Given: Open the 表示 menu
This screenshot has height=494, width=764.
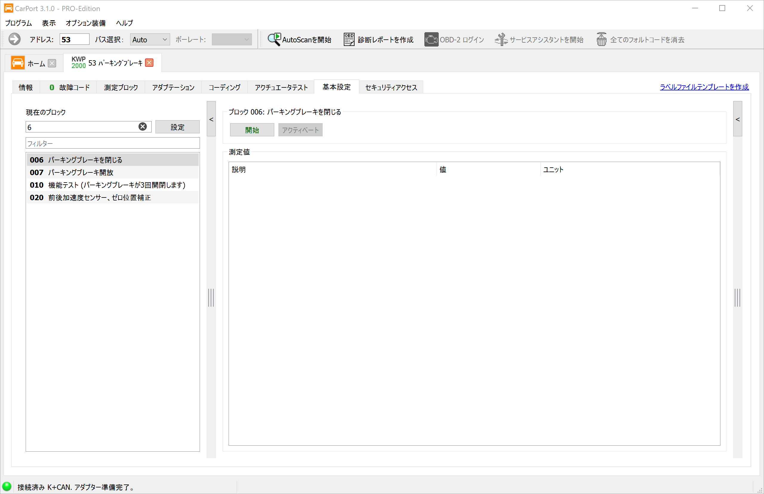Looking at the screenshot, I should pyautogui.click(x=49, y=23).
